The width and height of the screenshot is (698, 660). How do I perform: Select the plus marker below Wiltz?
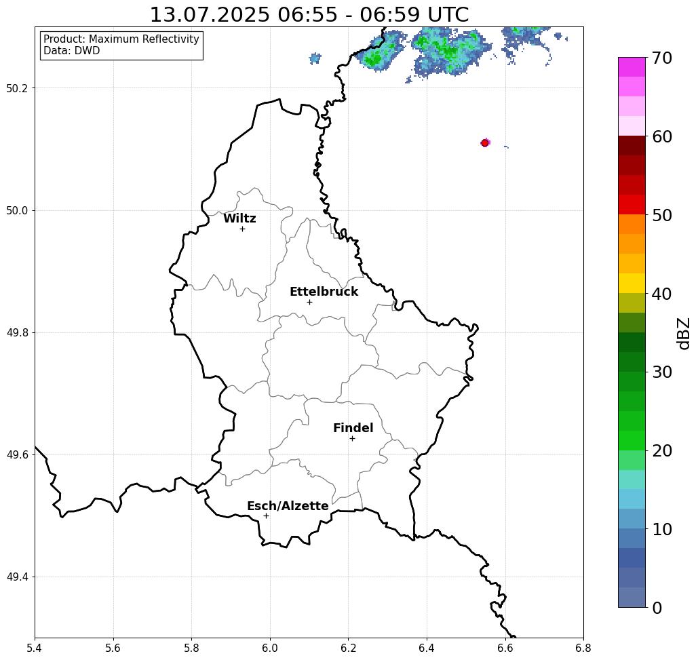point(243,229)
